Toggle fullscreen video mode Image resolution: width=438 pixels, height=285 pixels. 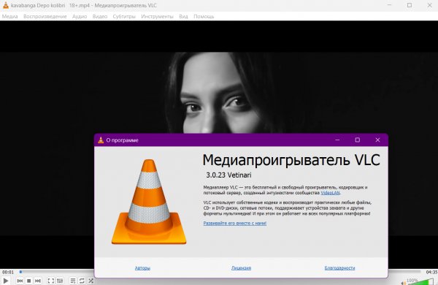51,281
